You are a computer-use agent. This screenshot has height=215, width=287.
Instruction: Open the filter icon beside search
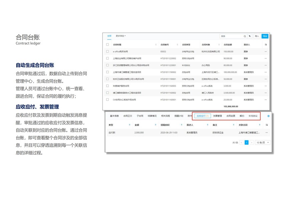[x=250, y=36]
